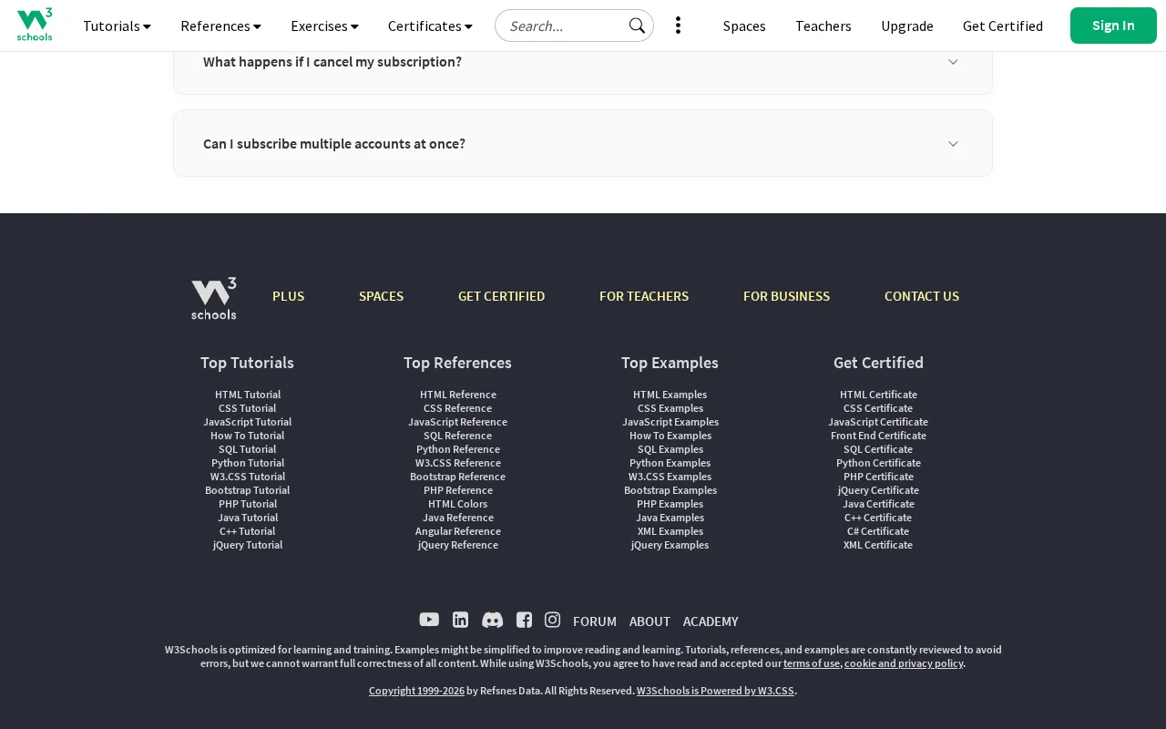
Task: Open jQuery Tutorial link
Action: tap(248, 545)
